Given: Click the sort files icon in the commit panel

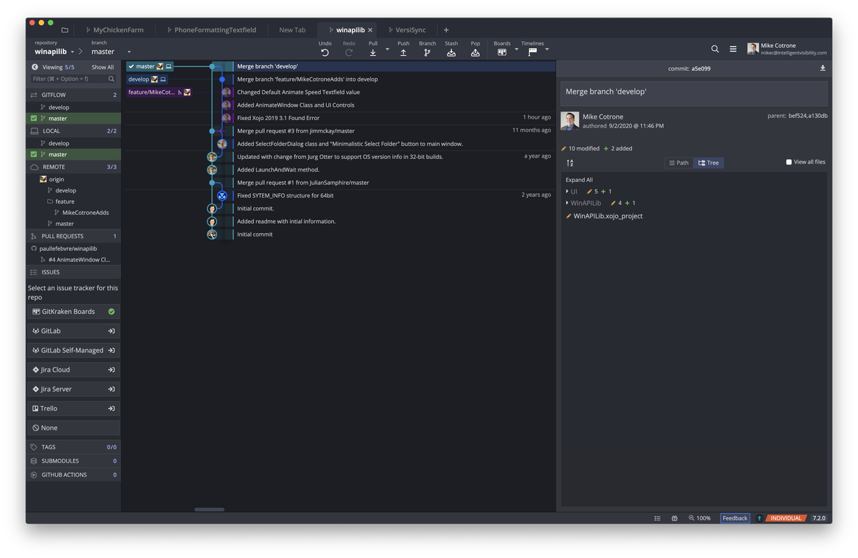Looking at the screenshot, I should pos(569,163).
